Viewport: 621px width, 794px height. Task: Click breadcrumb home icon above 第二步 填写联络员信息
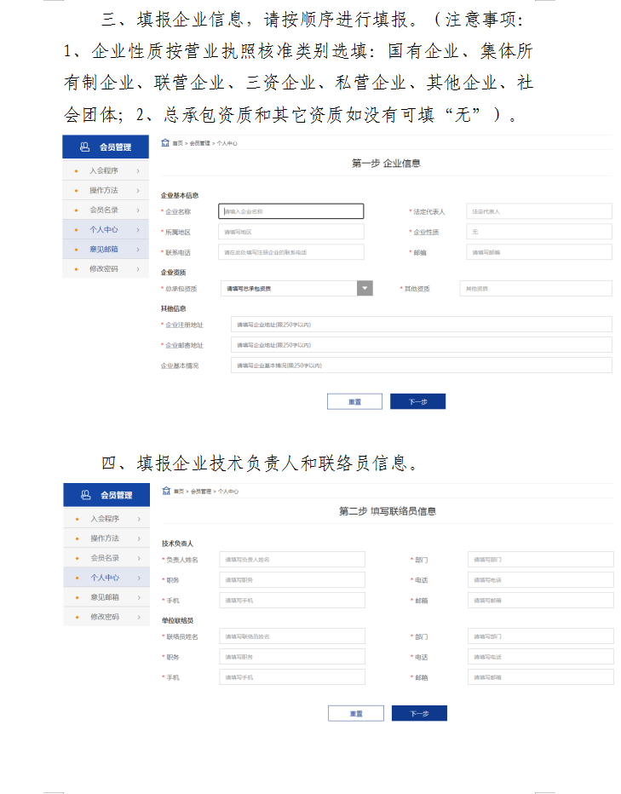(166, 491)
